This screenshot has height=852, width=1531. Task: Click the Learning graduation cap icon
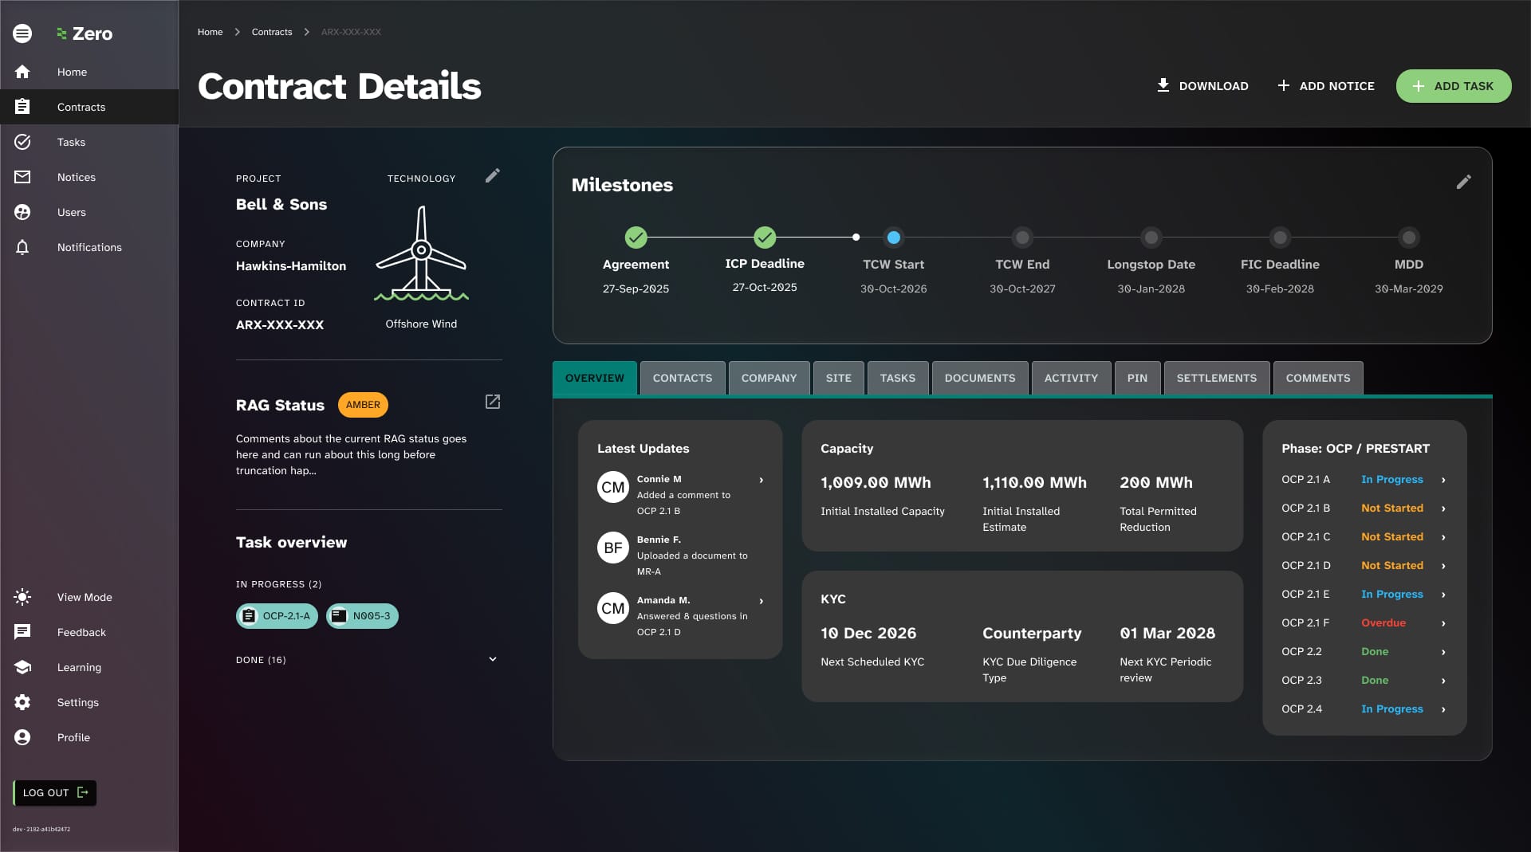tap(22, 667)
